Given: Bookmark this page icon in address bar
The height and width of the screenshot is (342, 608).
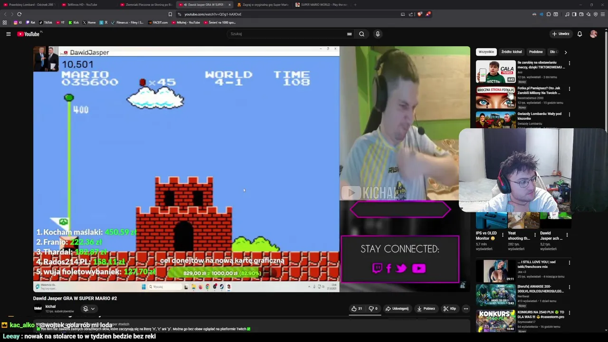Looking at the screenshot, I should 170,14.
